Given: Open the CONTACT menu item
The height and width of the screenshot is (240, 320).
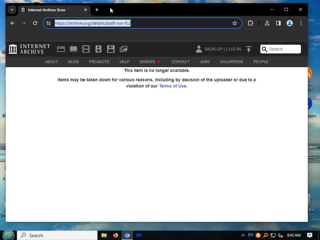Looking at the screenshot, I should coord(181,62).
